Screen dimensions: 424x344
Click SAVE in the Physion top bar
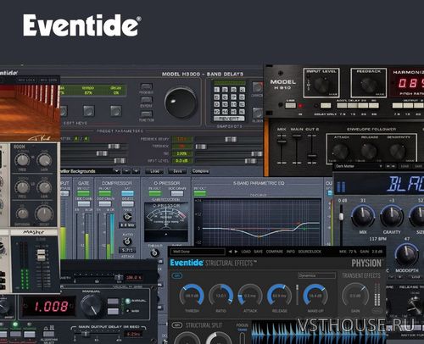[258, 252]
